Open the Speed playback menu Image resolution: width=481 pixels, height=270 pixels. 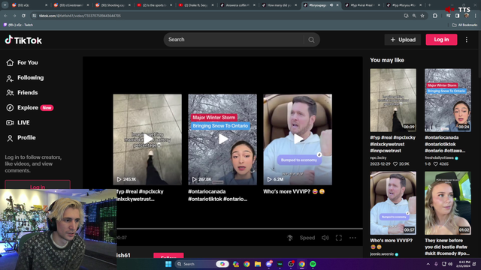[x=307, y=238]
